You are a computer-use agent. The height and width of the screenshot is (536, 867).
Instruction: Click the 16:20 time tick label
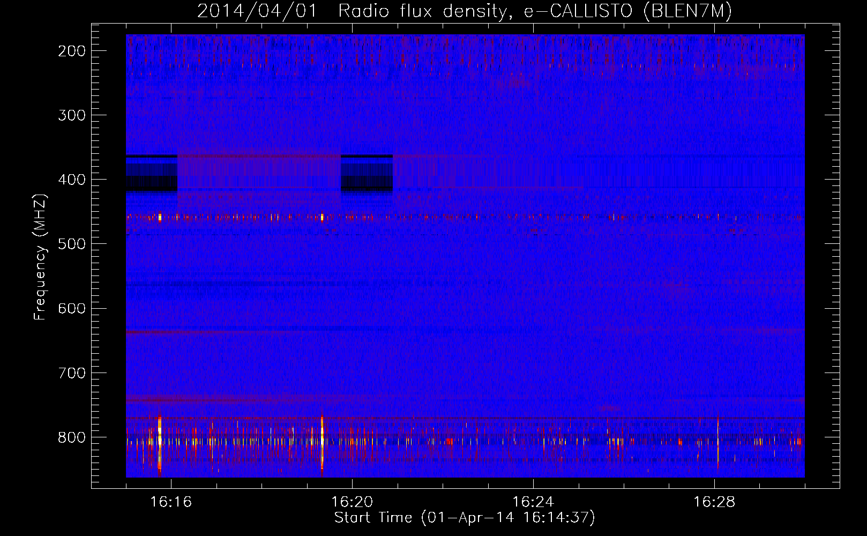[352, 502]
